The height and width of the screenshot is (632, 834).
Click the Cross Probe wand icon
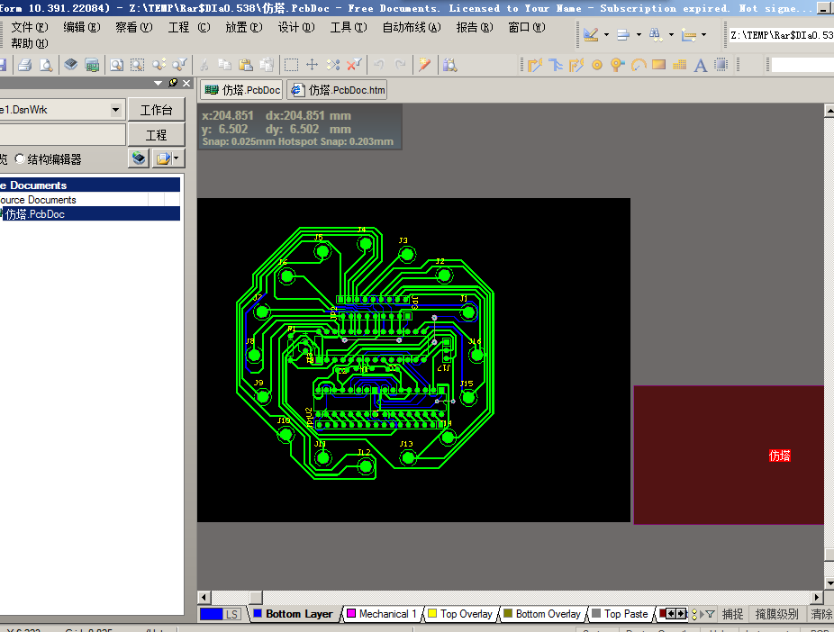tap(424, 65)
